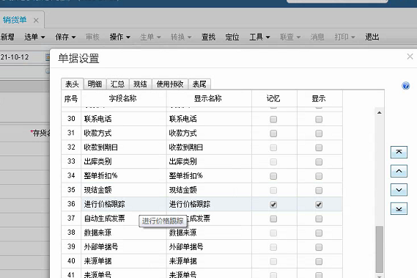417x278 pixels.
Task: Enable 显示 for 来源单据
Action: 319,261
